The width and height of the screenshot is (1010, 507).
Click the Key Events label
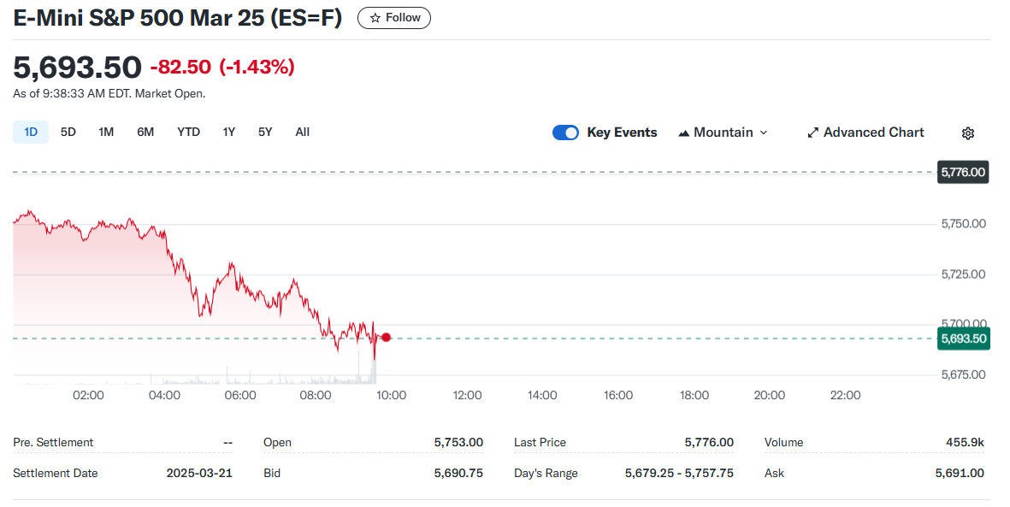pyautogui.click(x=622, y=133)
